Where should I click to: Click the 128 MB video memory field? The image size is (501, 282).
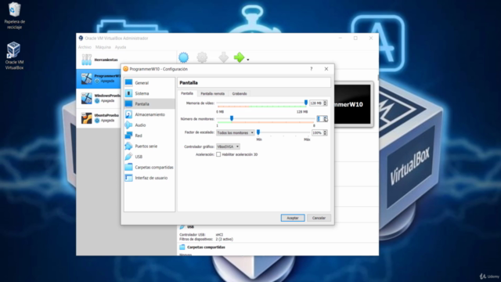(x=316, y=103)
